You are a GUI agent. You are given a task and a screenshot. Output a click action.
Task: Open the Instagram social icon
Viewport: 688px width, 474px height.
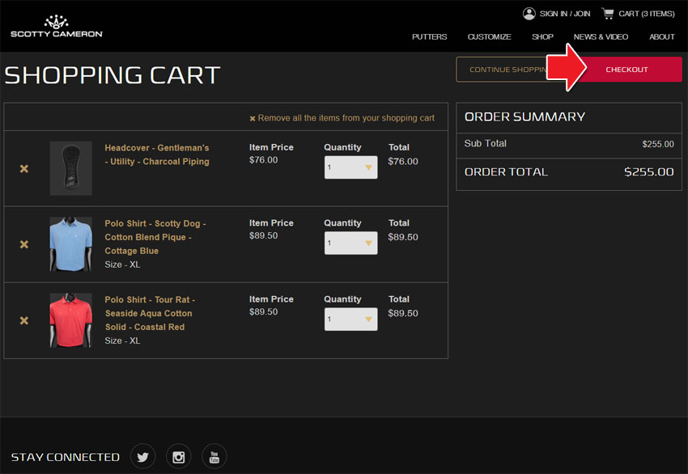coord(179,456)
